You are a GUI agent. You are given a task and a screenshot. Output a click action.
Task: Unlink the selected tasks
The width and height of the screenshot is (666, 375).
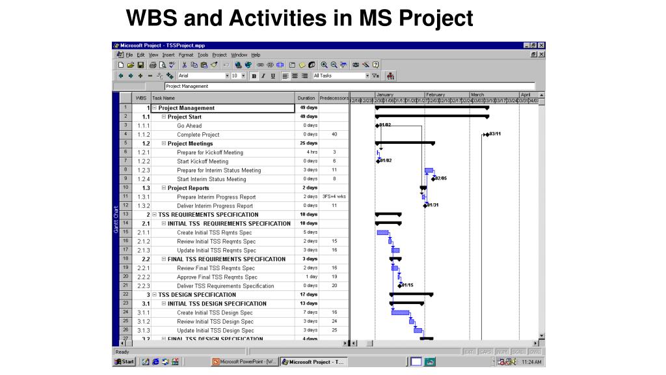pos(270,65)
